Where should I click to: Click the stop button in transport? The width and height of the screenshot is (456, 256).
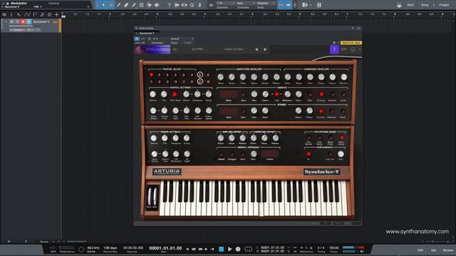click(222, 249)
